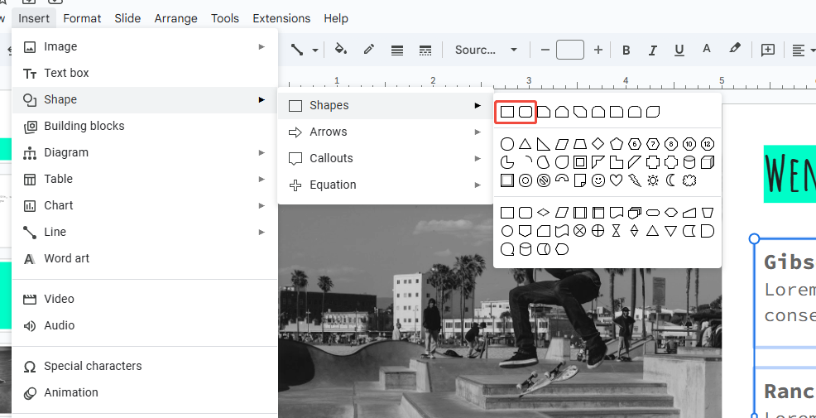Insert the no-symbol prohibited shape

[x=544, y=180]
